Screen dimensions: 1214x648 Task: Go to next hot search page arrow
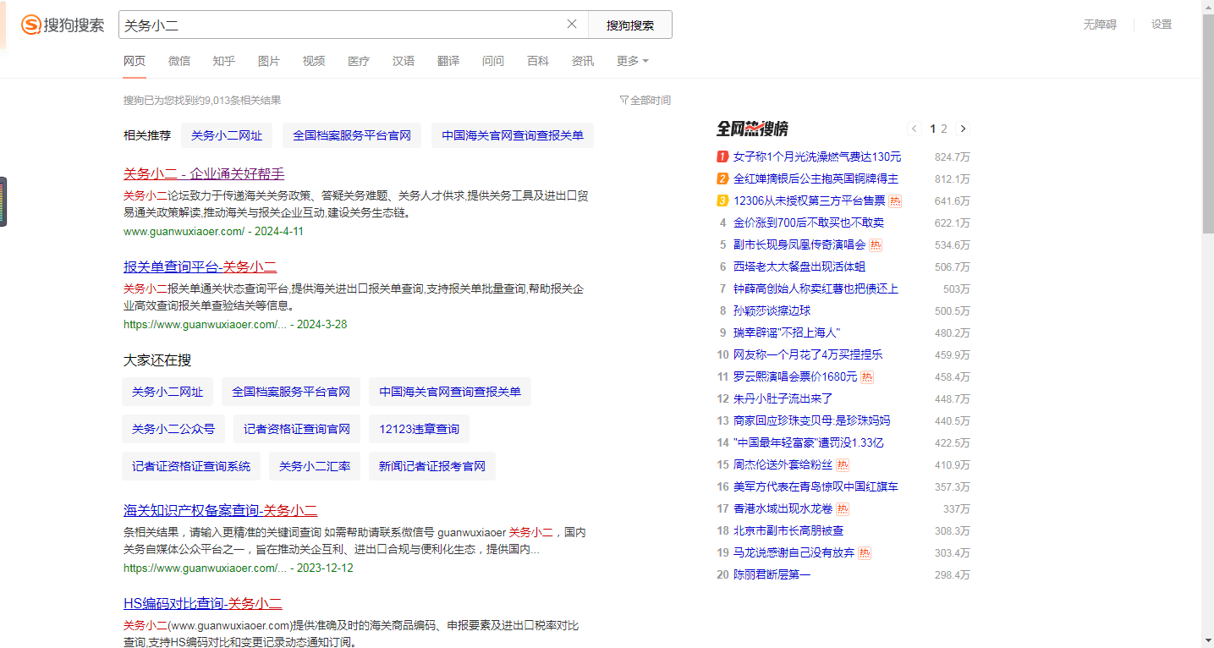963,129
